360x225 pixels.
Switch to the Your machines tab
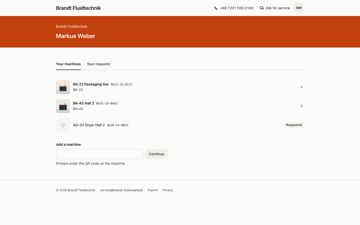coord(68,64)
